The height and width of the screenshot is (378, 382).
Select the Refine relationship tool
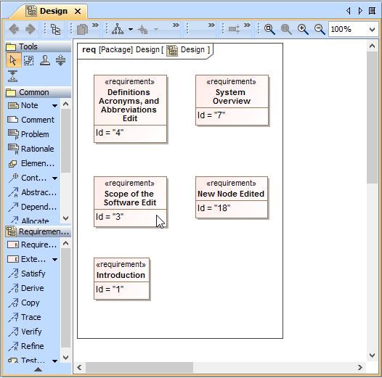tap(26, 346)
